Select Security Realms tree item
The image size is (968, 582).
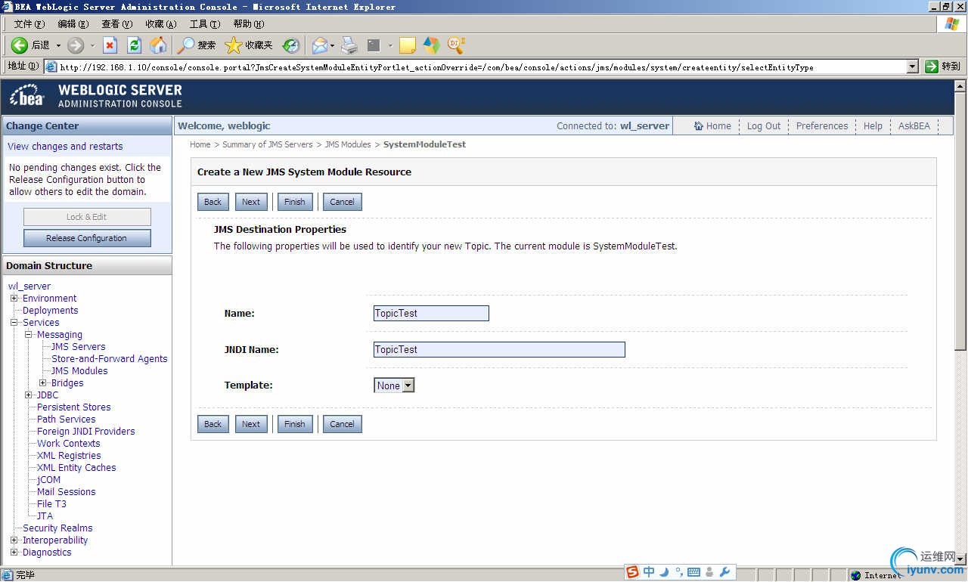pos(57,528)
